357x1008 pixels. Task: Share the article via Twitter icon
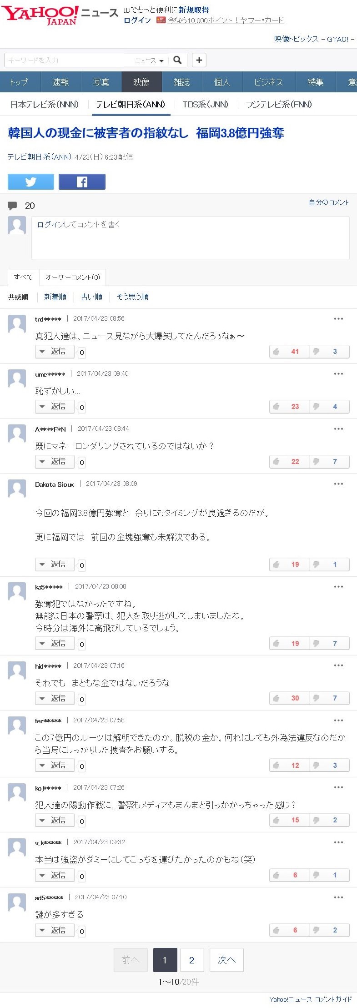coord(31,181)
